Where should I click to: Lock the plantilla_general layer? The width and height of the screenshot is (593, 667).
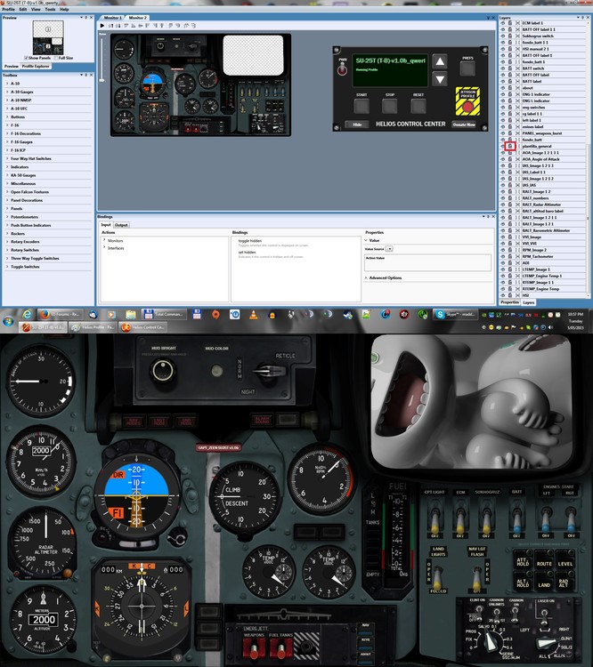(x=510, y=147)
